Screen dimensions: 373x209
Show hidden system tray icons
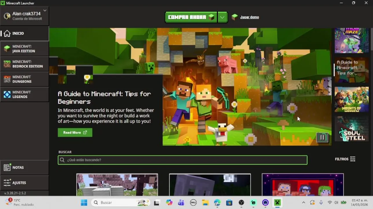pos(304,203)
